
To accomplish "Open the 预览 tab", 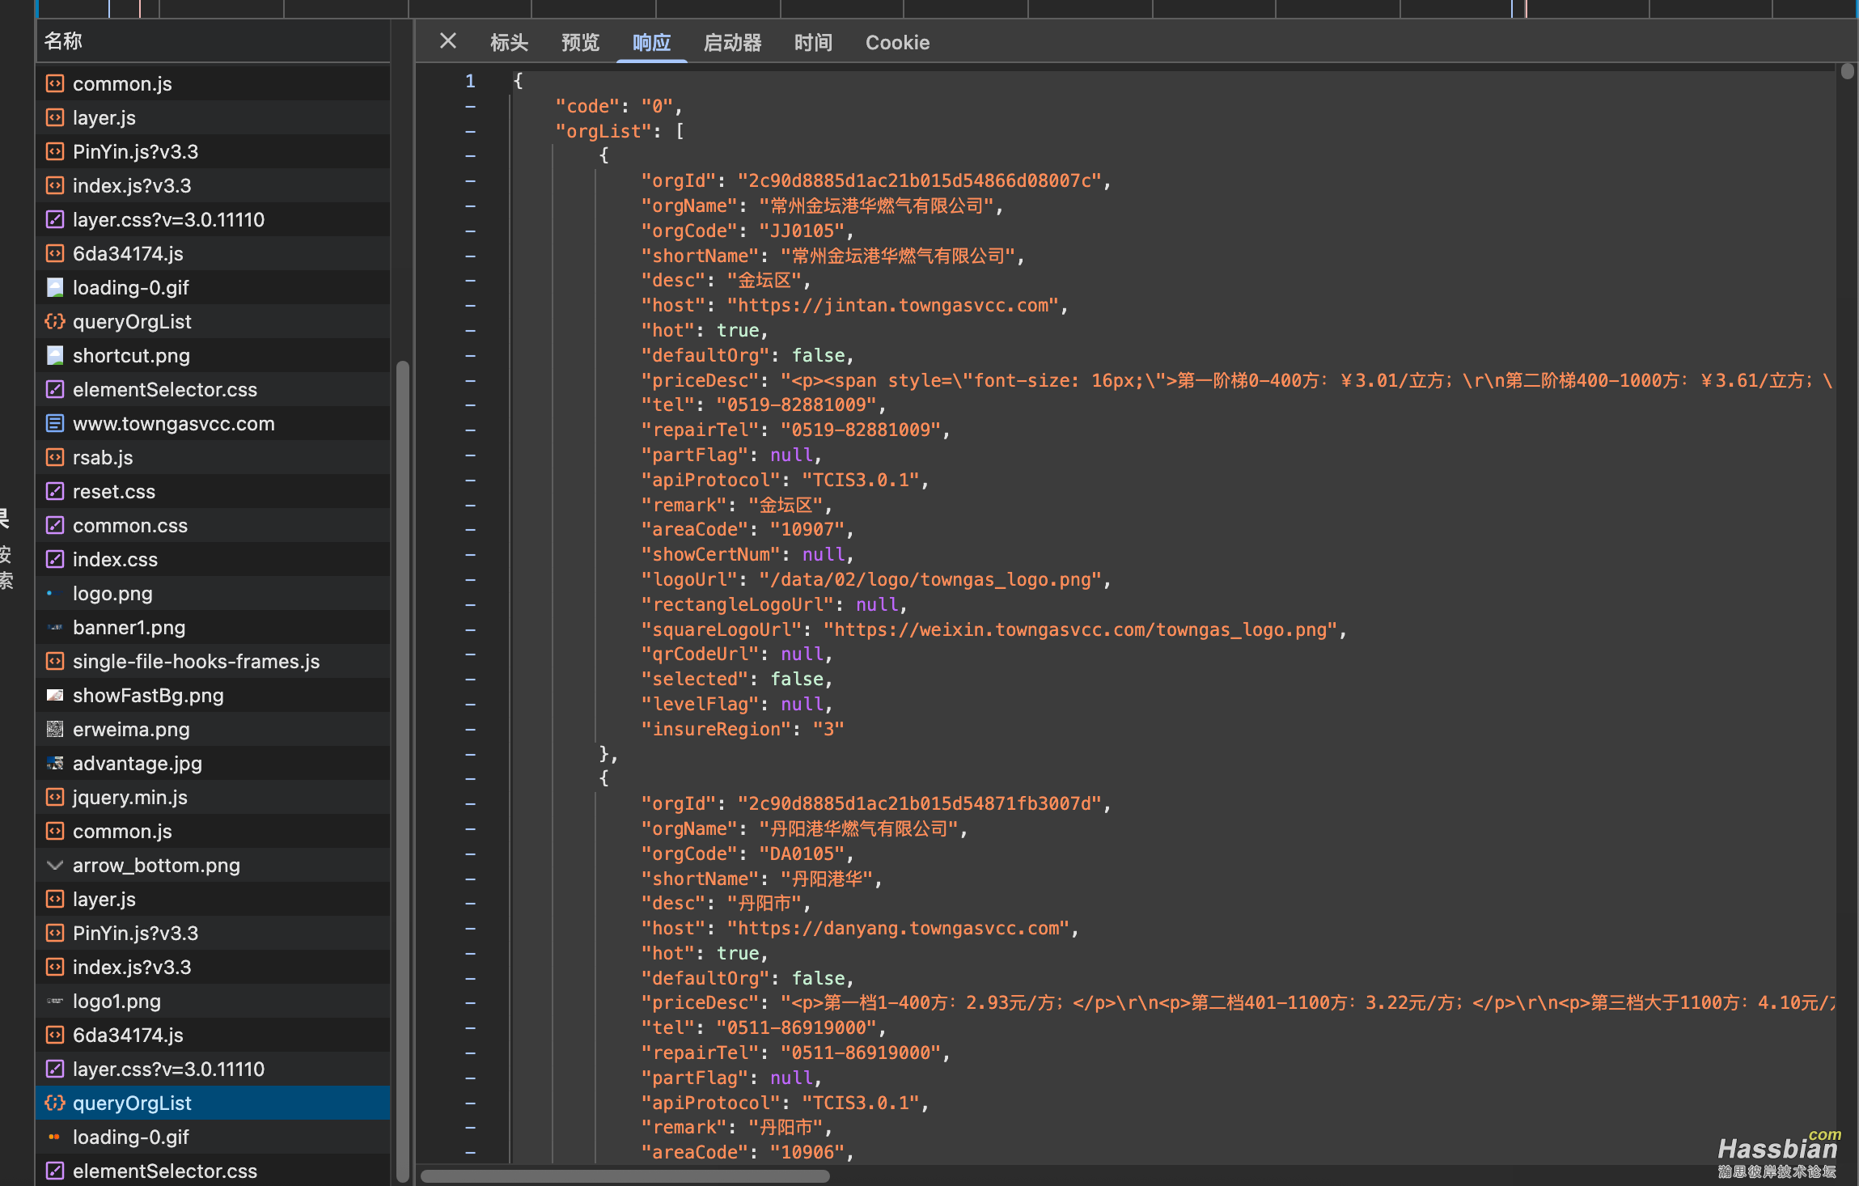I will tap(580, 43).
